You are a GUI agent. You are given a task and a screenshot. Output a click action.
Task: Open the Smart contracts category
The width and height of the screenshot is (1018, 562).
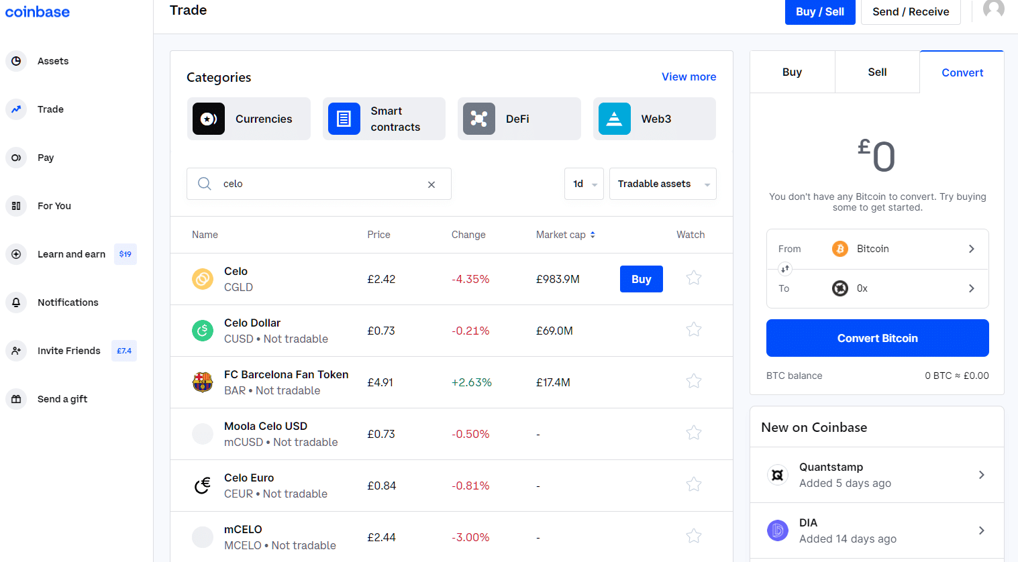pyautogui.click(x=384, y=119)
